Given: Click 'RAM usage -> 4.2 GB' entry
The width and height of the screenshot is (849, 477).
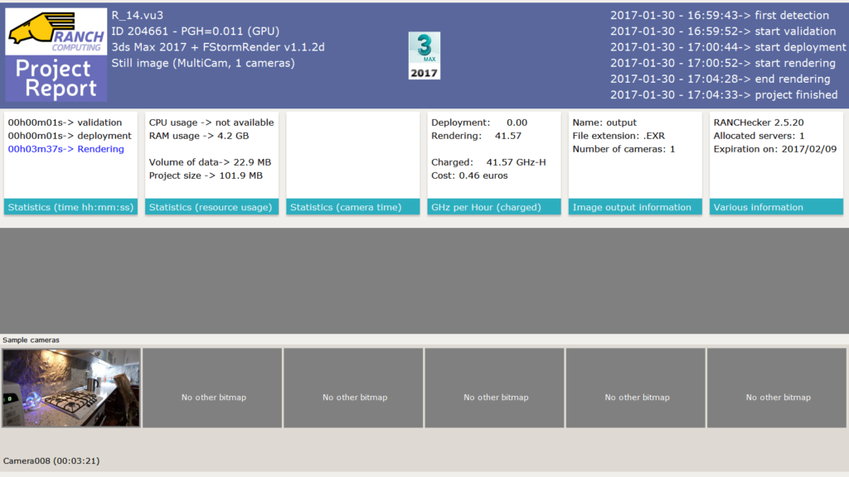Looking at the screenshot, I should click(x=199, y=136).
